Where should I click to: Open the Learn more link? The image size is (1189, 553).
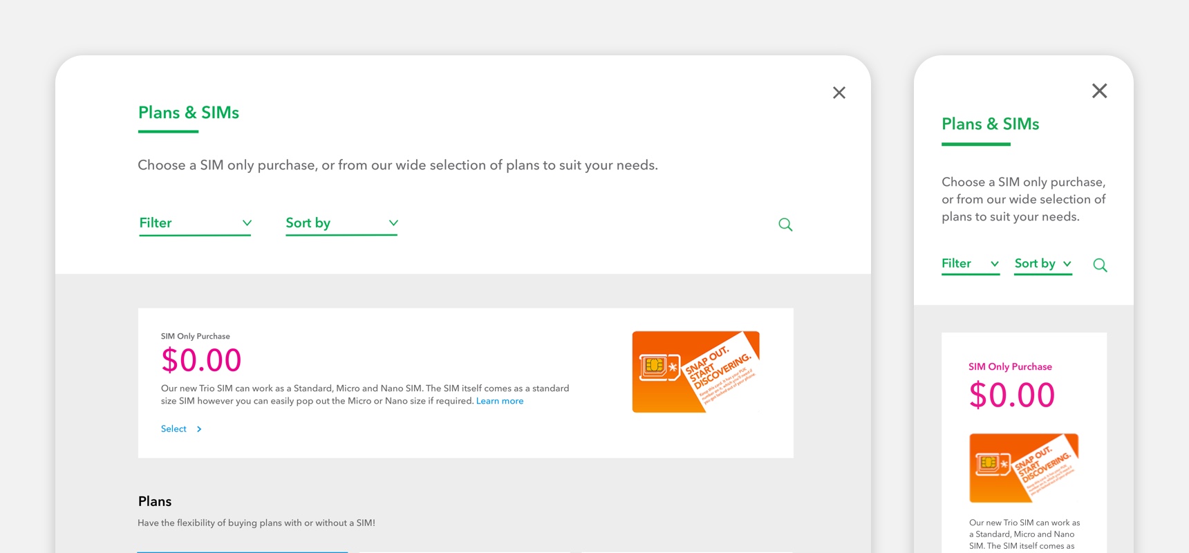[x=499, y=401]
